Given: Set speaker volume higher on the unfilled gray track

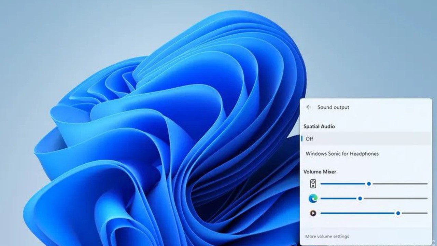Looking at the screenshot, I should pyautogui.click(x=399, y=184).
